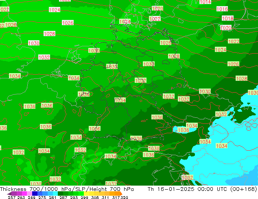The height and width of the screenshot is (199, 258).
Task: Click the forecast date 'Th 16-01-2025 00:00 UTC'
Action: (188, 189)
